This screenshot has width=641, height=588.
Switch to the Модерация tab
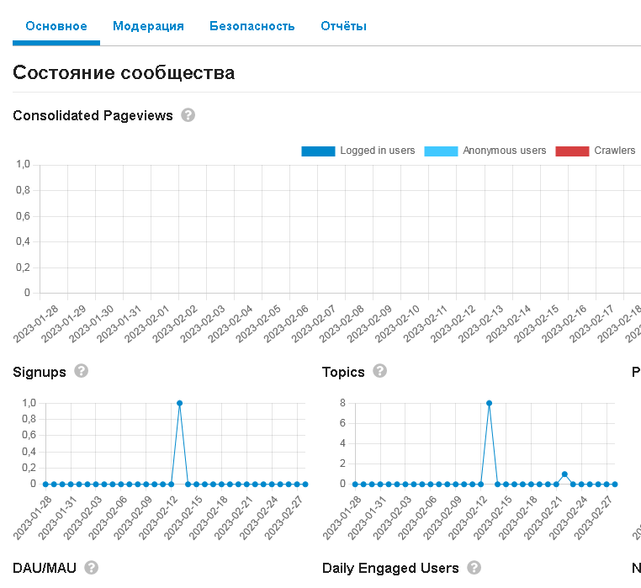click(148, 26)
